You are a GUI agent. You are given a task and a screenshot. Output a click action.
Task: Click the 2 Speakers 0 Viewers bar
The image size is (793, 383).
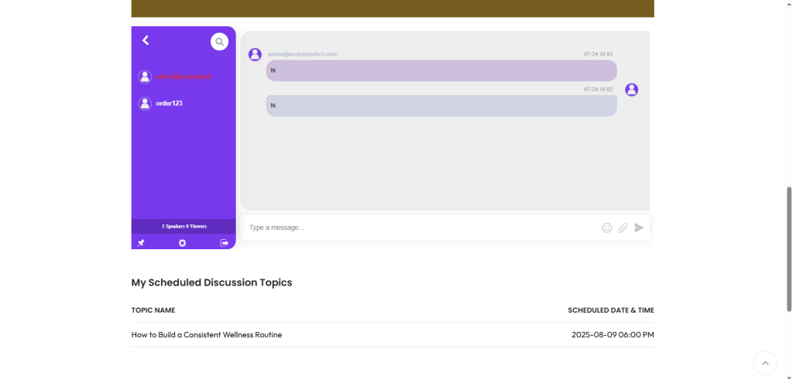[x=184, y=226]
